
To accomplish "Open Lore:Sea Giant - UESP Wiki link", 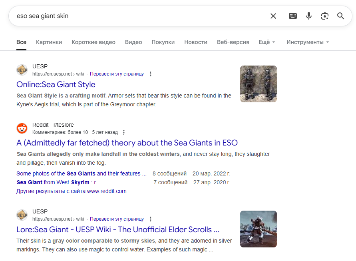I will (x=118, y=230).
